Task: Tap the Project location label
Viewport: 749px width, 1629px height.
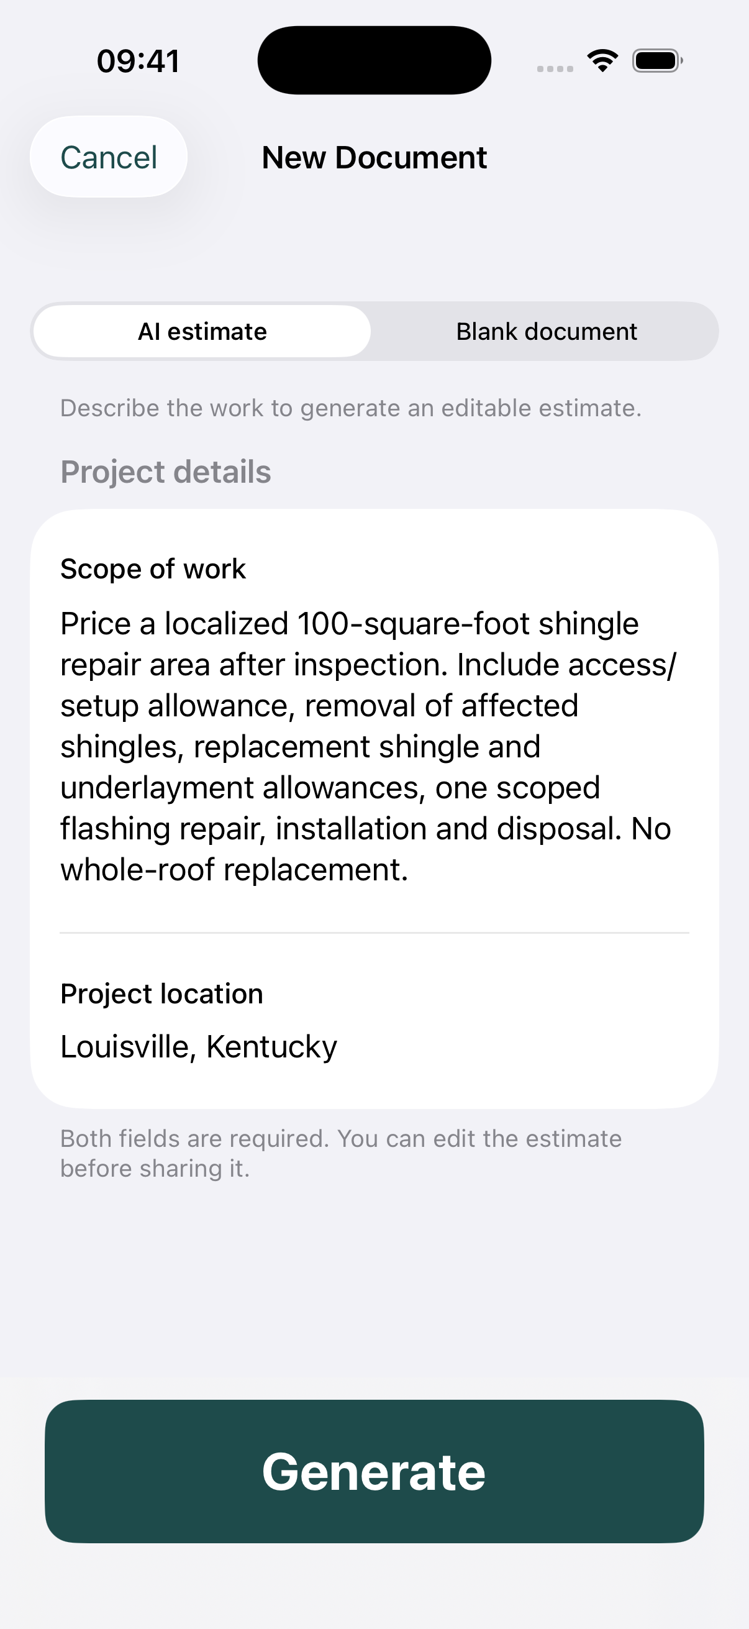Action: tap(162, 994)
